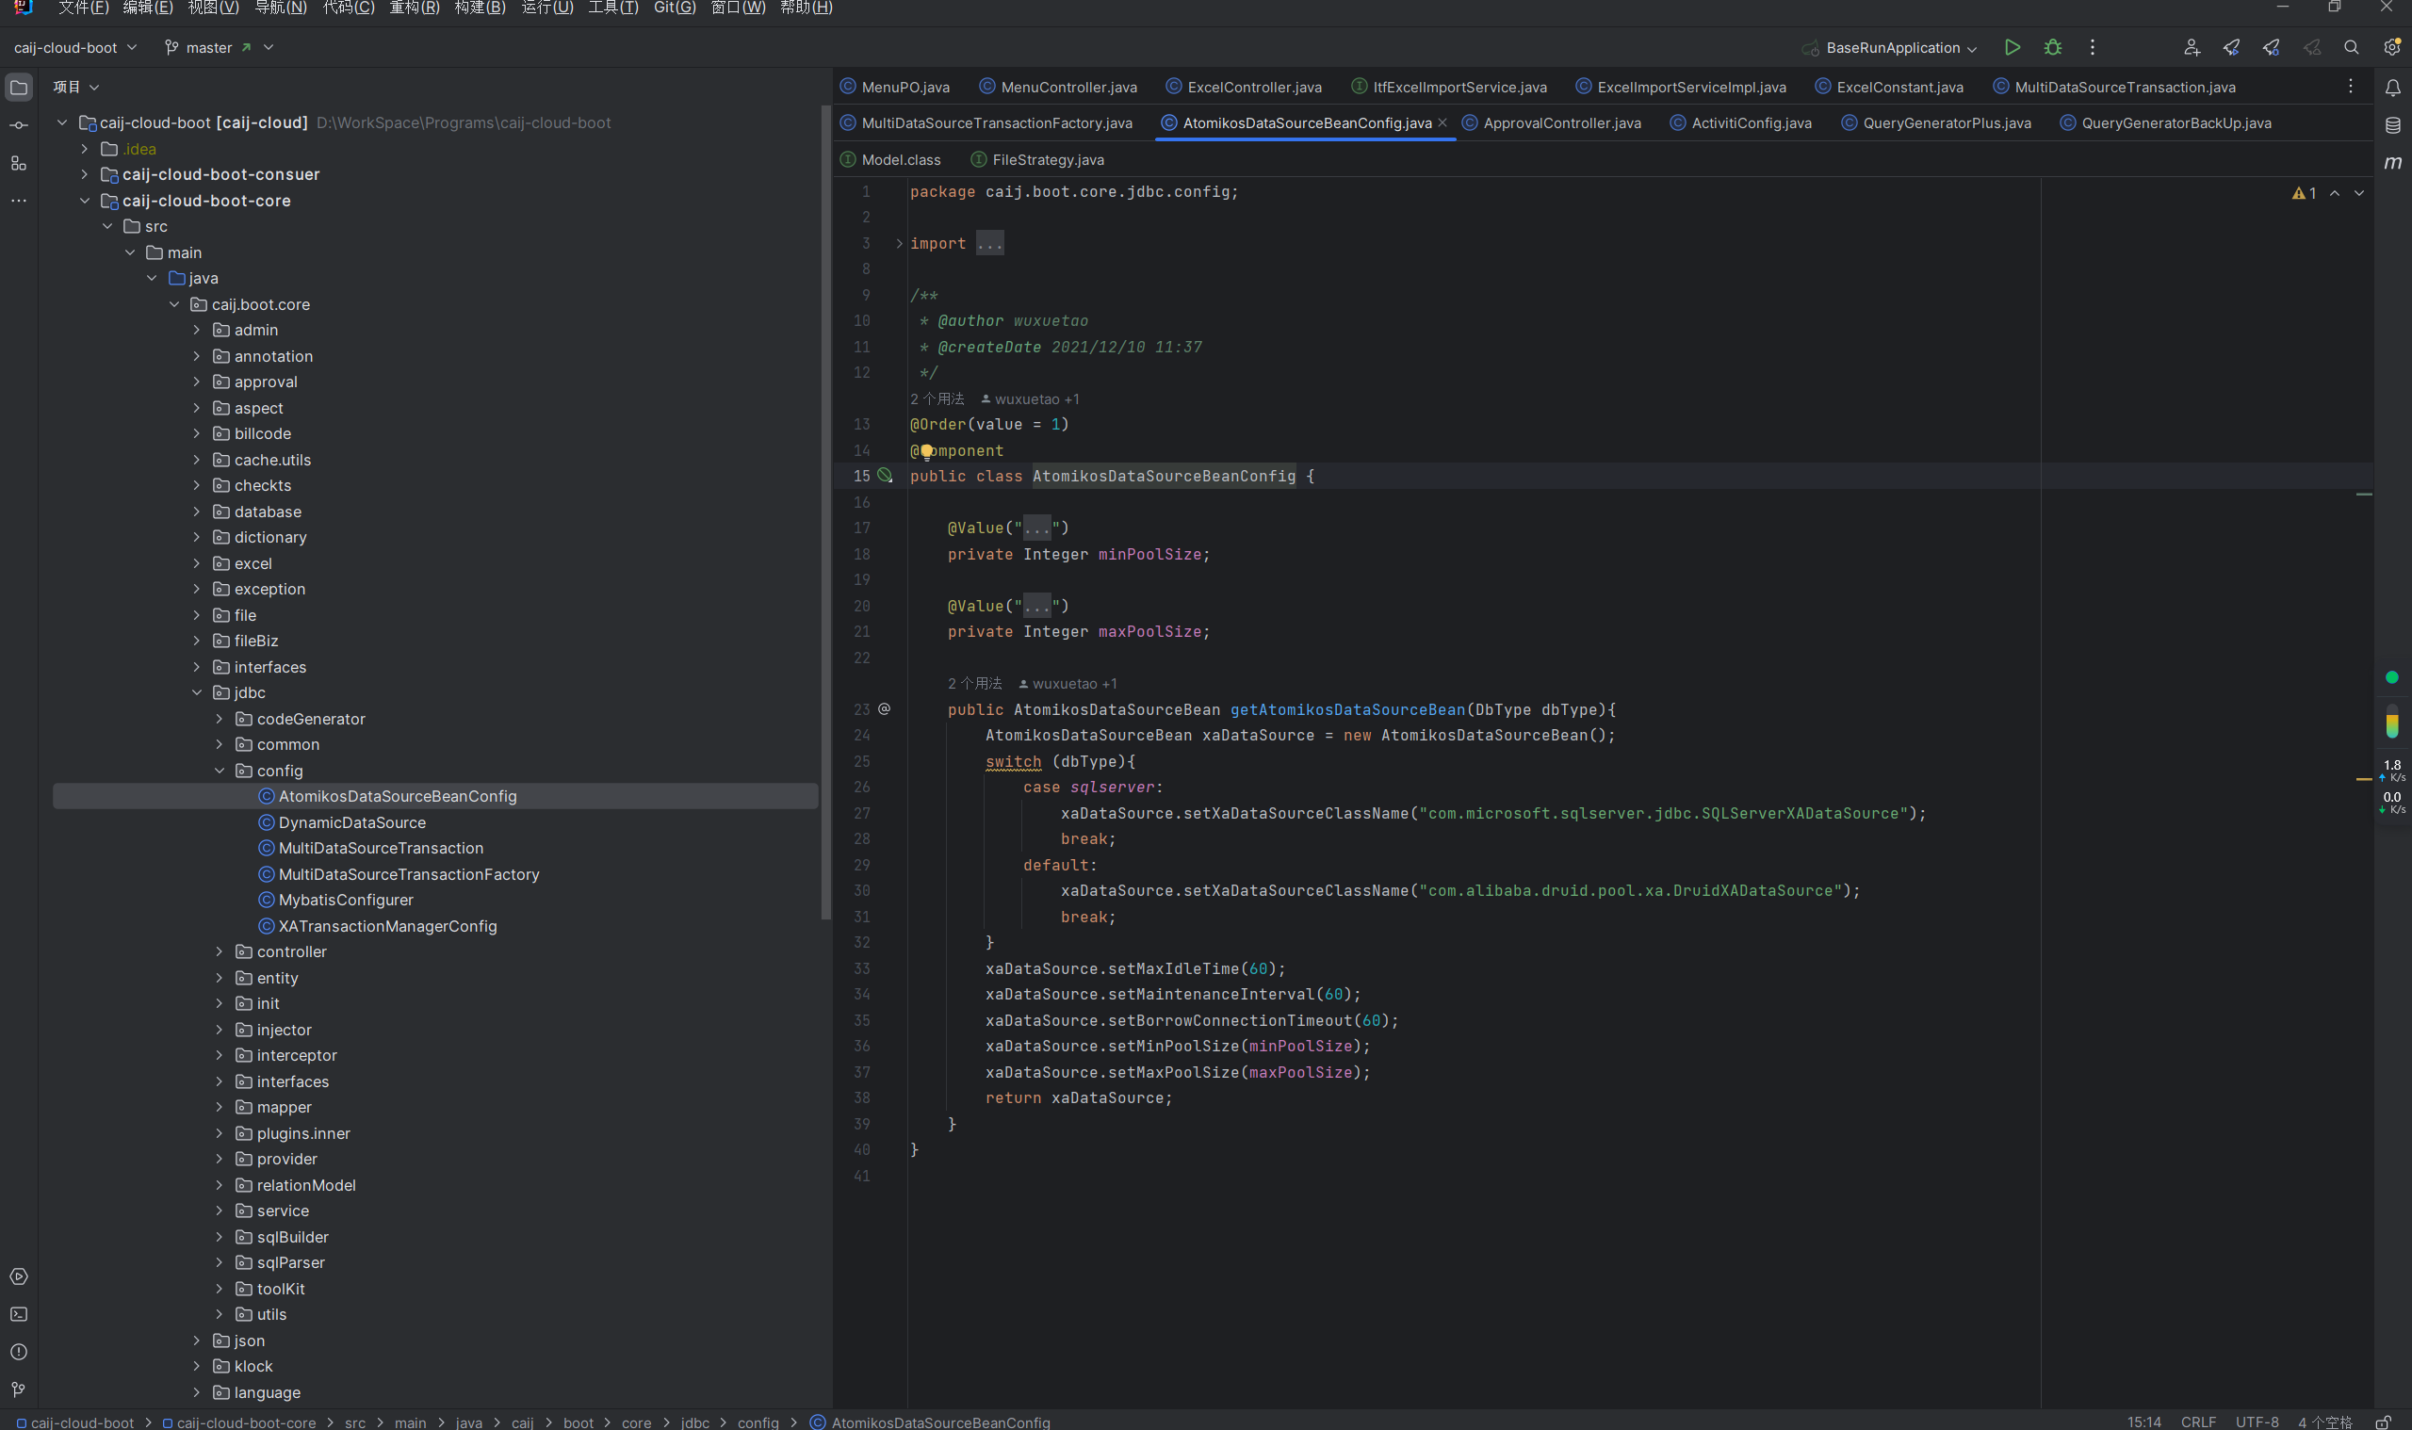Jump to previous highlighted error arrow

pyautogui.click(x=2335, y=194)
